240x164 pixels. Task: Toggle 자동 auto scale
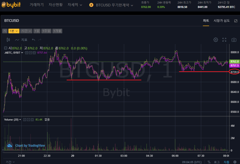[x=226, y=162]
